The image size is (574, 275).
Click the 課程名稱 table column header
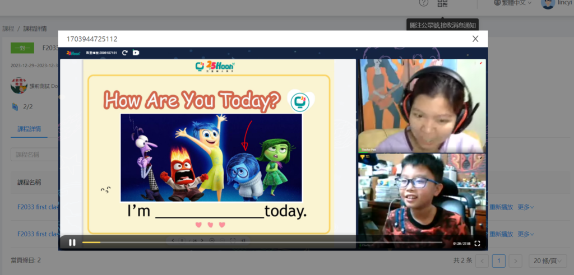[x=29, y=182]
